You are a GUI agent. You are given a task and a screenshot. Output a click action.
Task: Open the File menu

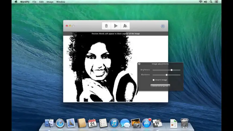(x=34, y=2)
